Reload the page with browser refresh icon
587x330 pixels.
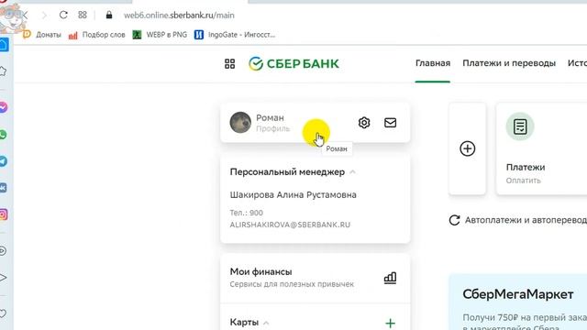pyautogui.click(x=63, y=15)
